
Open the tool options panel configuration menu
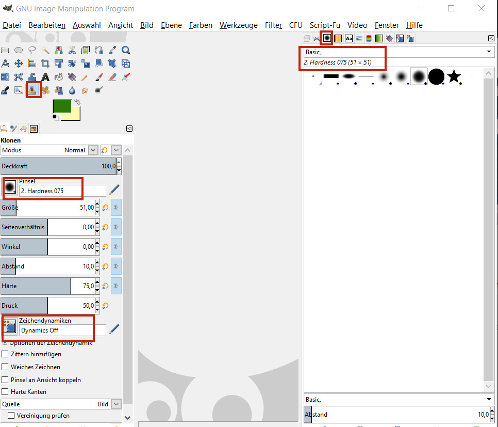tap(129, 129)
